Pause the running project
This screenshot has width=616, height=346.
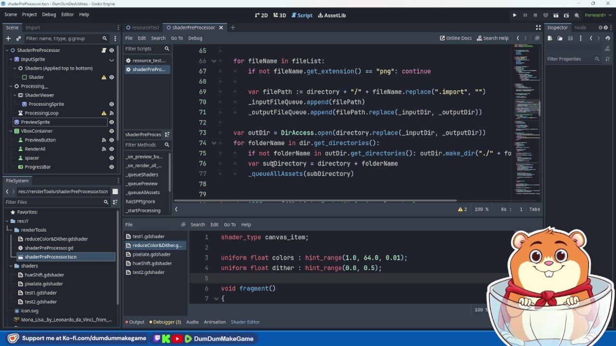point(525,15)
